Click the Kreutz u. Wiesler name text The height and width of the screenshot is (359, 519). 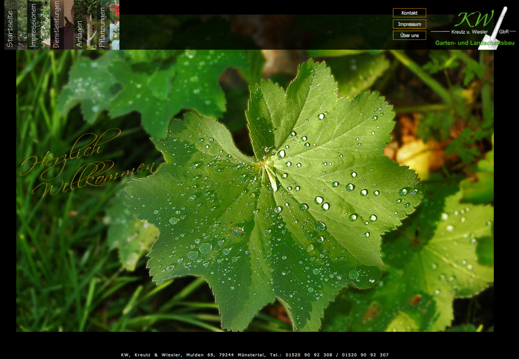coord(469,32)
